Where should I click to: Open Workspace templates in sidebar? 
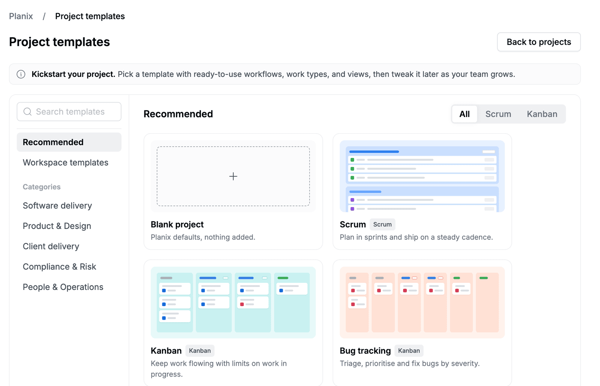click(x=69, y=162)
